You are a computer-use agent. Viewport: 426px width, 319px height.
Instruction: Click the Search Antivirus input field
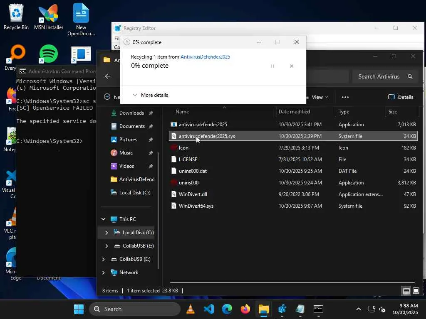point(379,76)
